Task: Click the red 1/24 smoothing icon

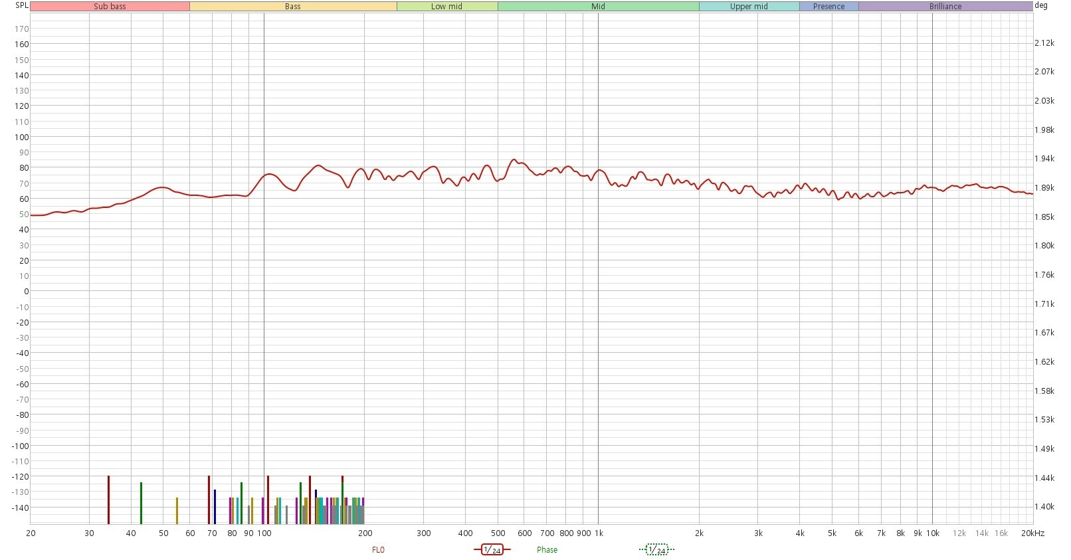Action: pos(492,549)
